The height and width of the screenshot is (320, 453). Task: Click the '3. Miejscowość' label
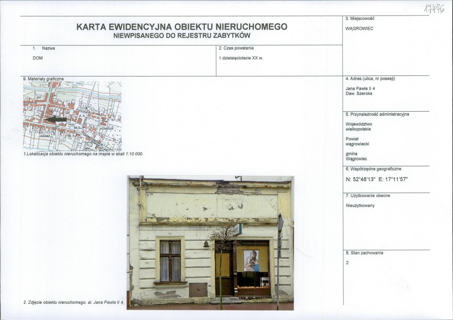(x=360, y=19)
